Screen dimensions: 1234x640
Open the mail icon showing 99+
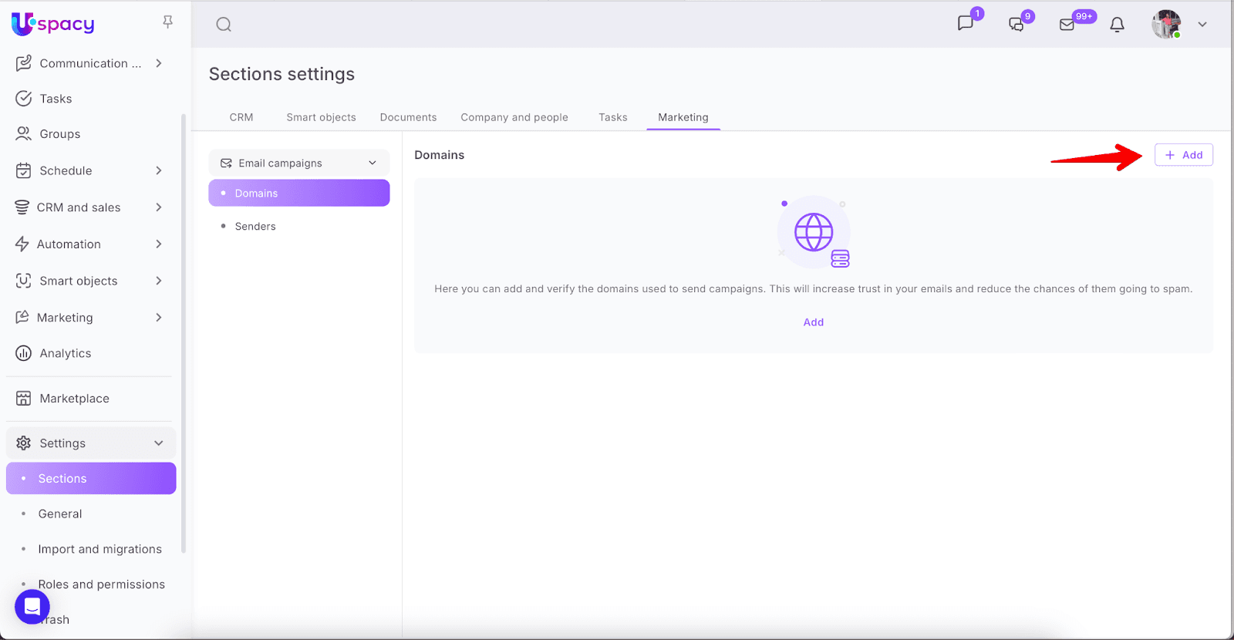tap(1067, 25)
